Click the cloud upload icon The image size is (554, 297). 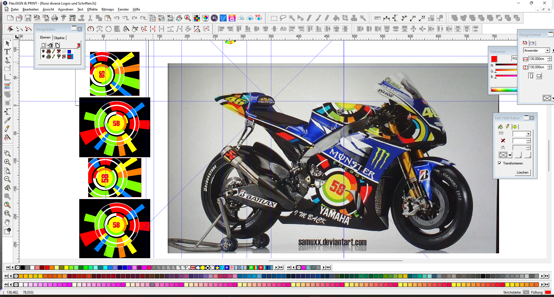point(250,18)
